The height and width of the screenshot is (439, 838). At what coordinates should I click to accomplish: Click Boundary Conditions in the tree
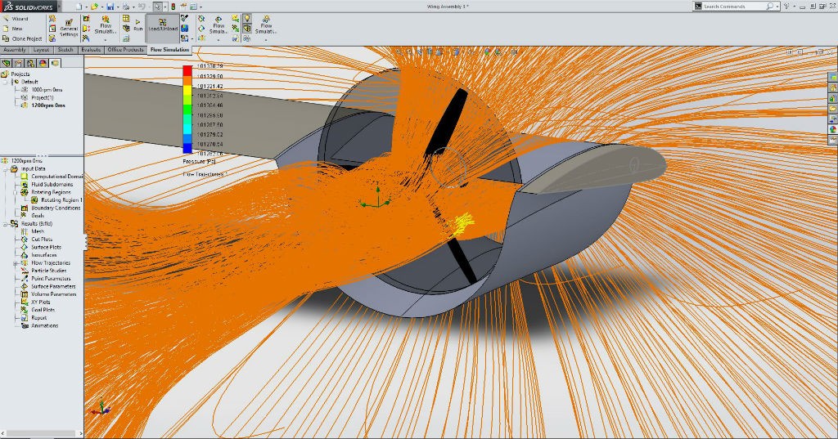[x=56, y=208]
